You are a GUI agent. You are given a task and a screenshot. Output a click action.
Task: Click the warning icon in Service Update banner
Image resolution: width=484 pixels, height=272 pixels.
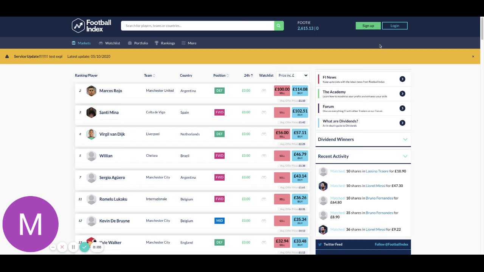(7, 56)
